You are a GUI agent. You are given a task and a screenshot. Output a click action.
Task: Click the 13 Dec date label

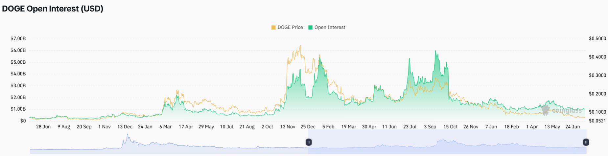point(125,126)
